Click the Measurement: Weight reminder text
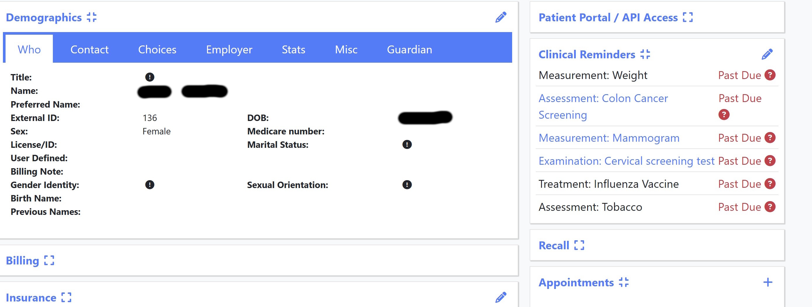 593,75
